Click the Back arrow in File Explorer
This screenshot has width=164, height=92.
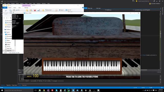coord(4,18)
